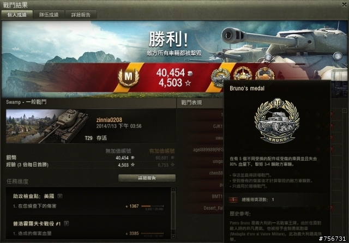Select the 個人成績 tab
This screenshot has height=243, width=349.
pos(17,15)
